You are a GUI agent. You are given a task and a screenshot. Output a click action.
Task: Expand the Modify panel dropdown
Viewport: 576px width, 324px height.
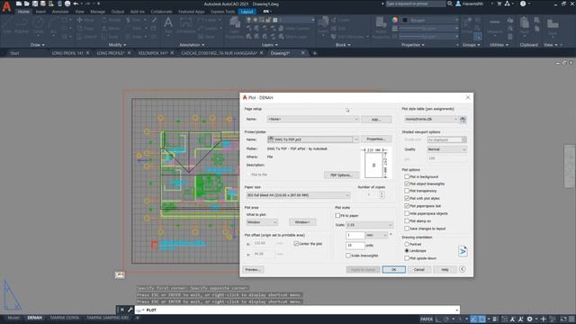click(117, 45)
